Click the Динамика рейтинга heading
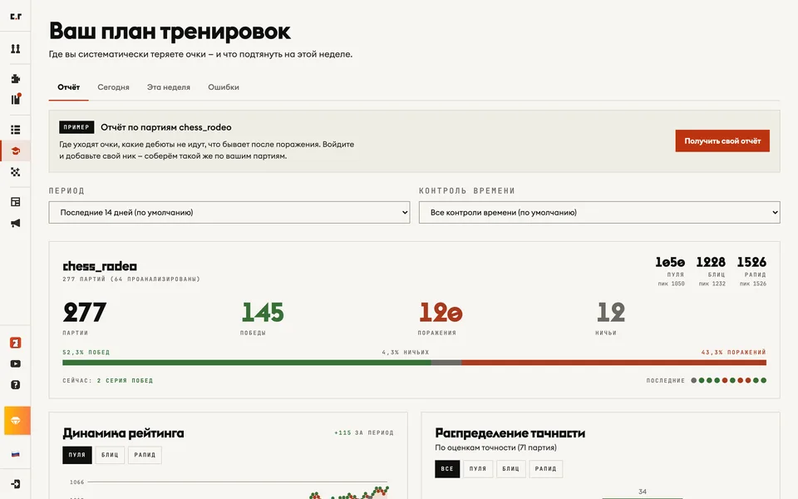 (x=123, y=433)
